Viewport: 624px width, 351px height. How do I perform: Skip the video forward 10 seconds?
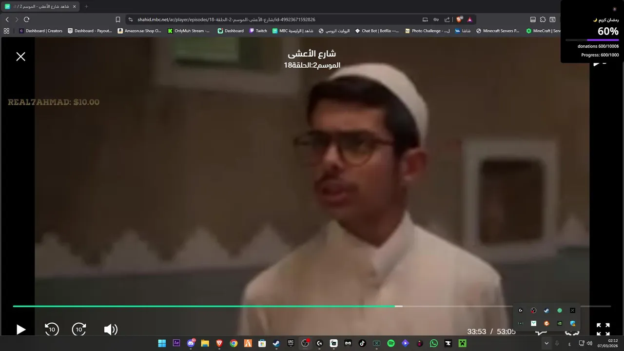(x=79, y=330)
